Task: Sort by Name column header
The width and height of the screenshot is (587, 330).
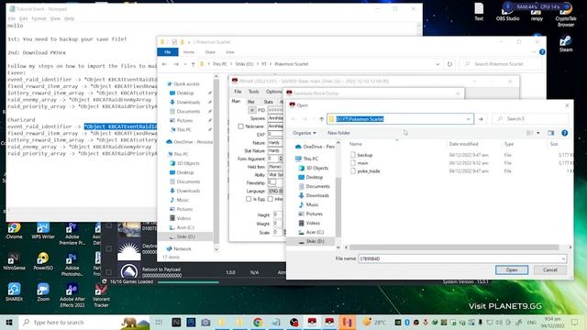Action: click(356, 144)
